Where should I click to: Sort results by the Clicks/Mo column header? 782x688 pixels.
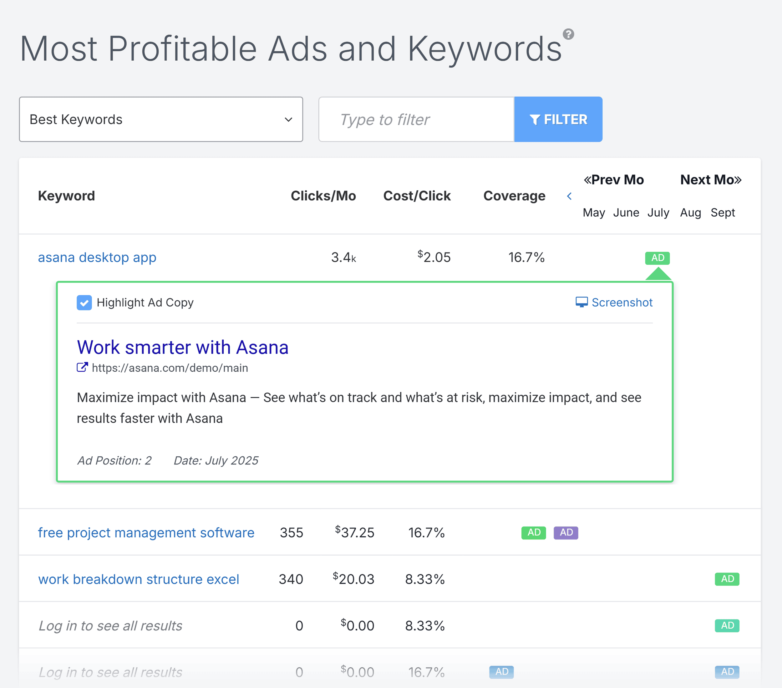323,196
